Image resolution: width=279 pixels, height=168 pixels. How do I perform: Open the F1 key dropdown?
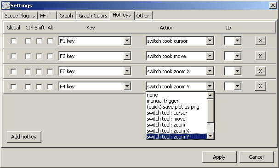[95, 41]
